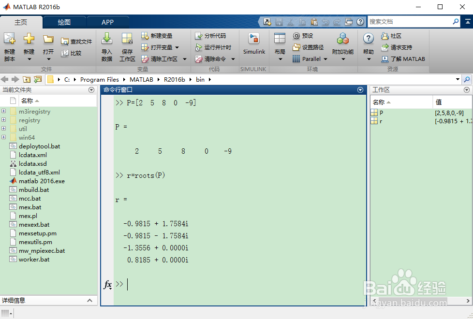The width and height of the screenshot is (473, 319).
Task: Open Preferences (预设) gear
Action: (303, 36)
